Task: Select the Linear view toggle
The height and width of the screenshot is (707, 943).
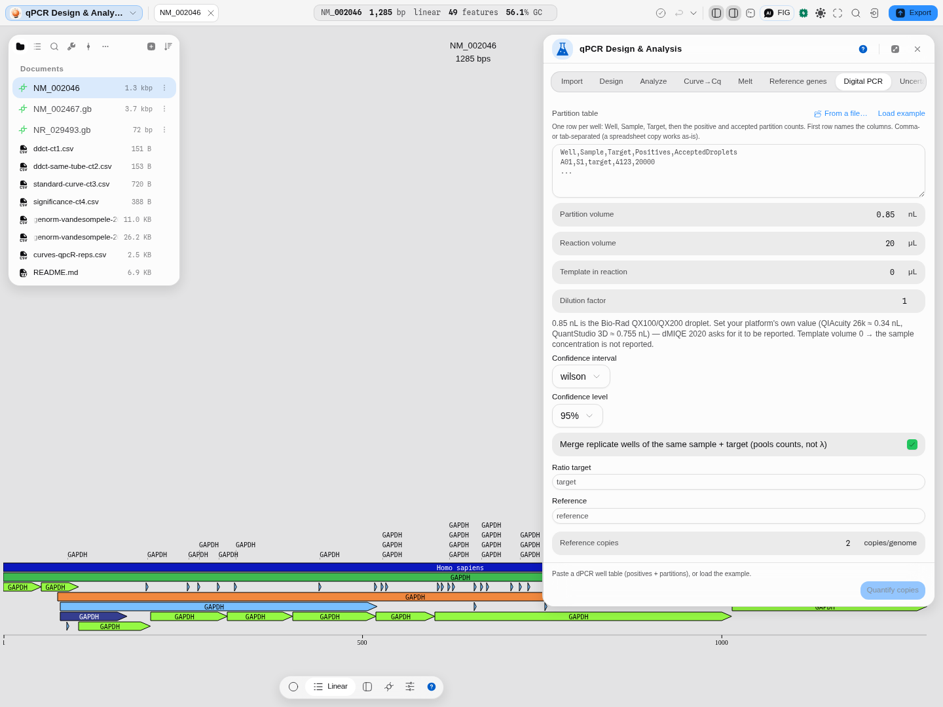Action: [331, 687]
